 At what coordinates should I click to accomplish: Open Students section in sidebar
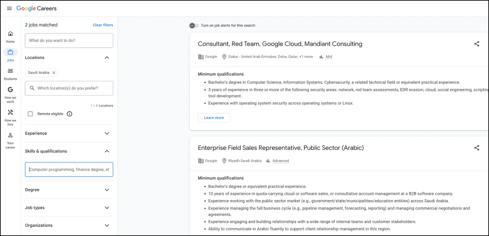pos(10,74)
